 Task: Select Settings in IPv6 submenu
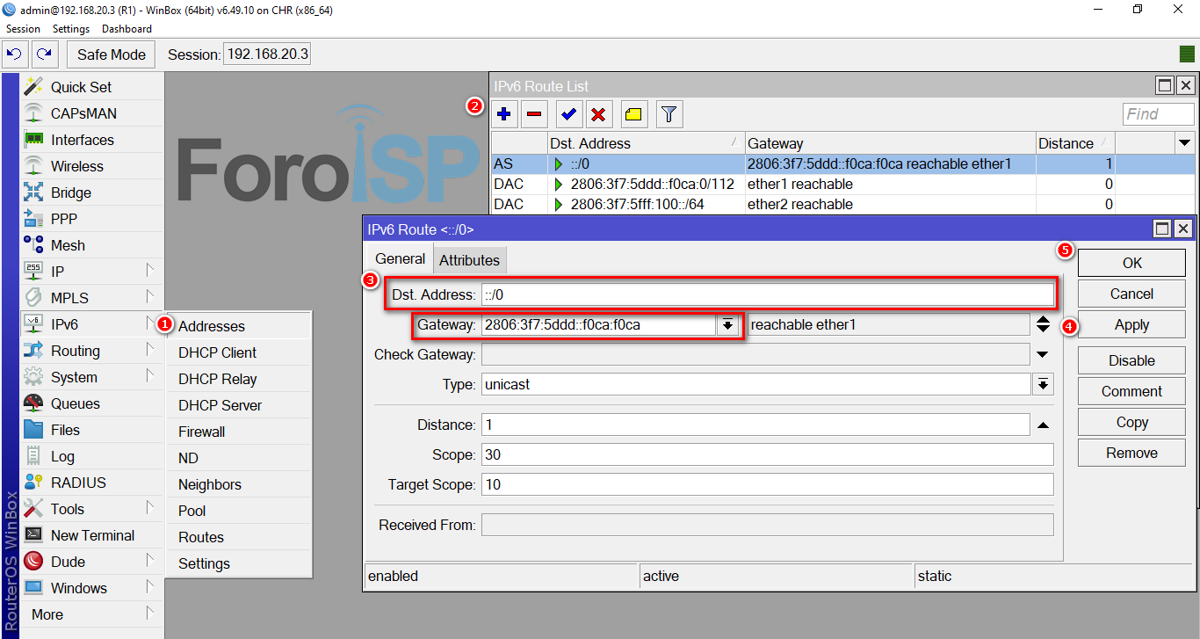(x=239, y=563)
